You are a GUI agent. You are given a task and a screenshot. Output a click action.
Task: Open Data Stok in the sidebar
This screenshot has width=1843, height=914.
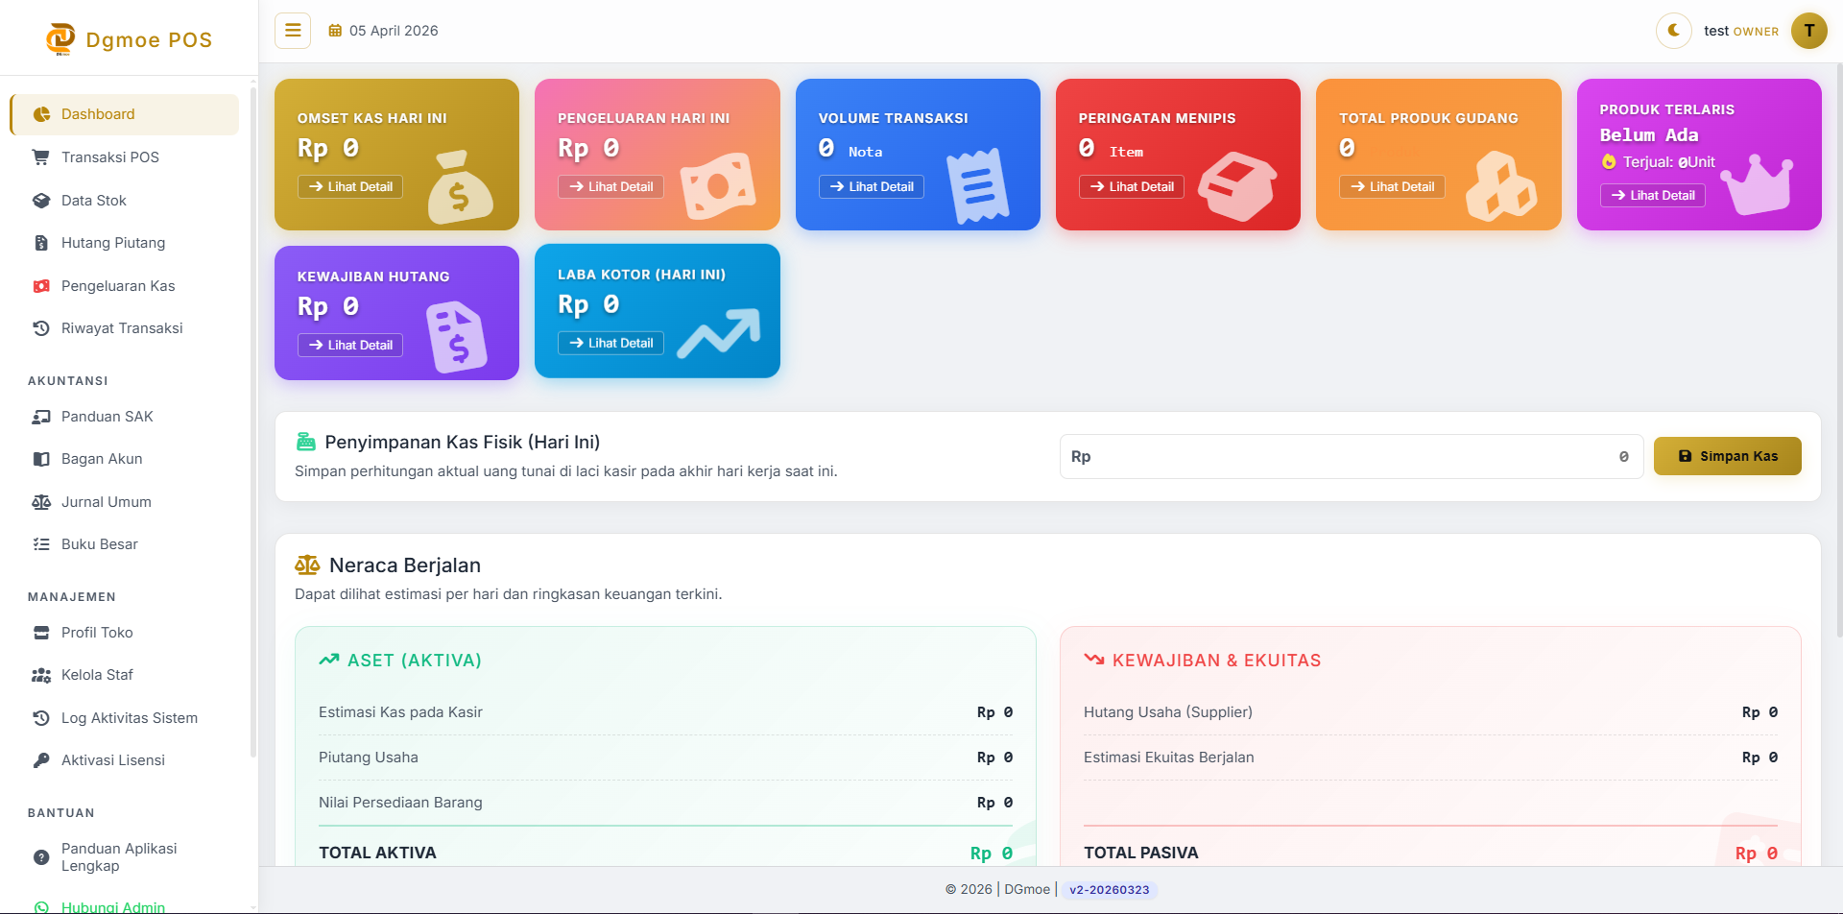pyautogui.click(x=94, y=201)
